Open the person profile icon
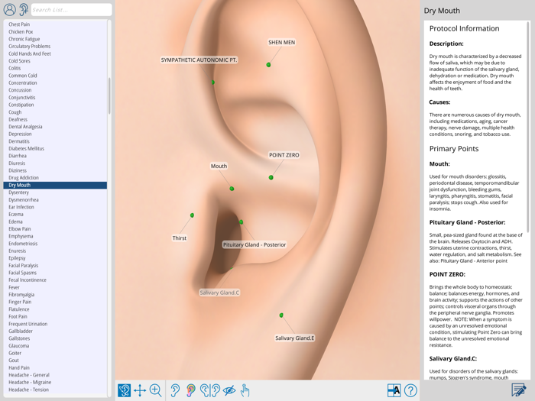The width and height of the screenshot is (535, 401). (9, 9)
